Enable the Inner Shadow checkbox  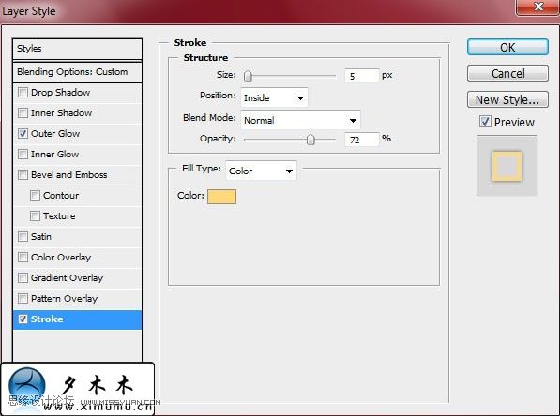pos(23,113)
